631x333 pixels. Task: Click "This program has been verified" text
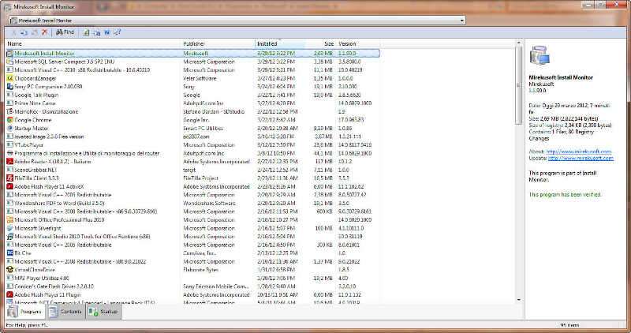[x=565, y=194]
